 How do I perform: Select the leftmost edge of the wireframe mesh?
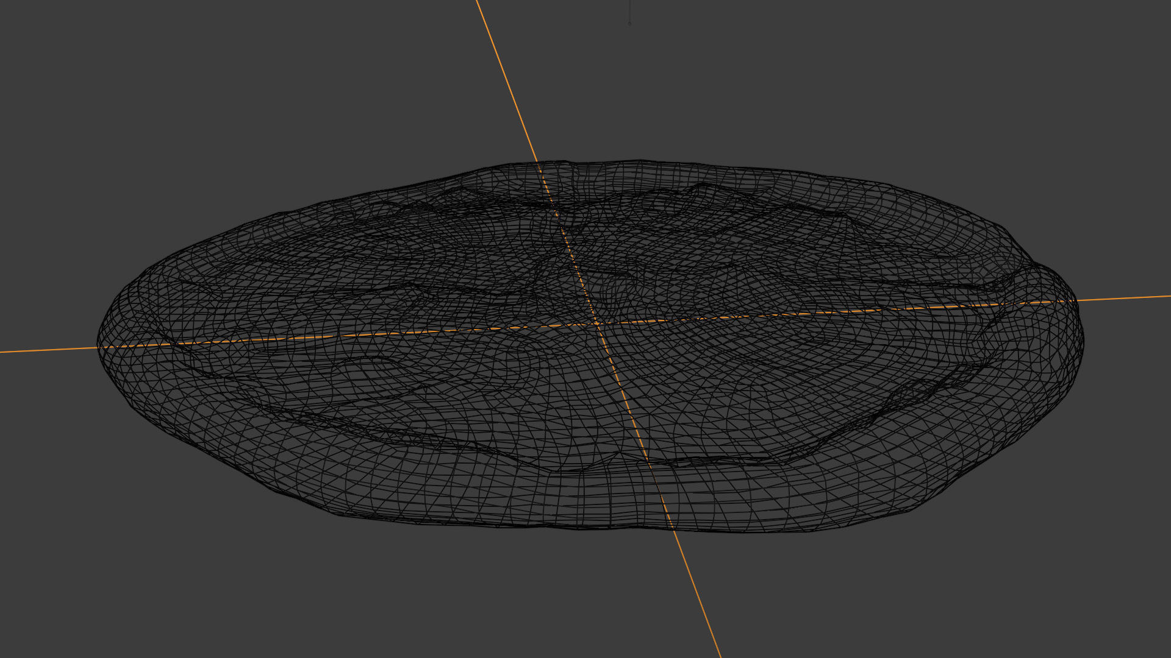pyautogui.click(x=99, y=344)
